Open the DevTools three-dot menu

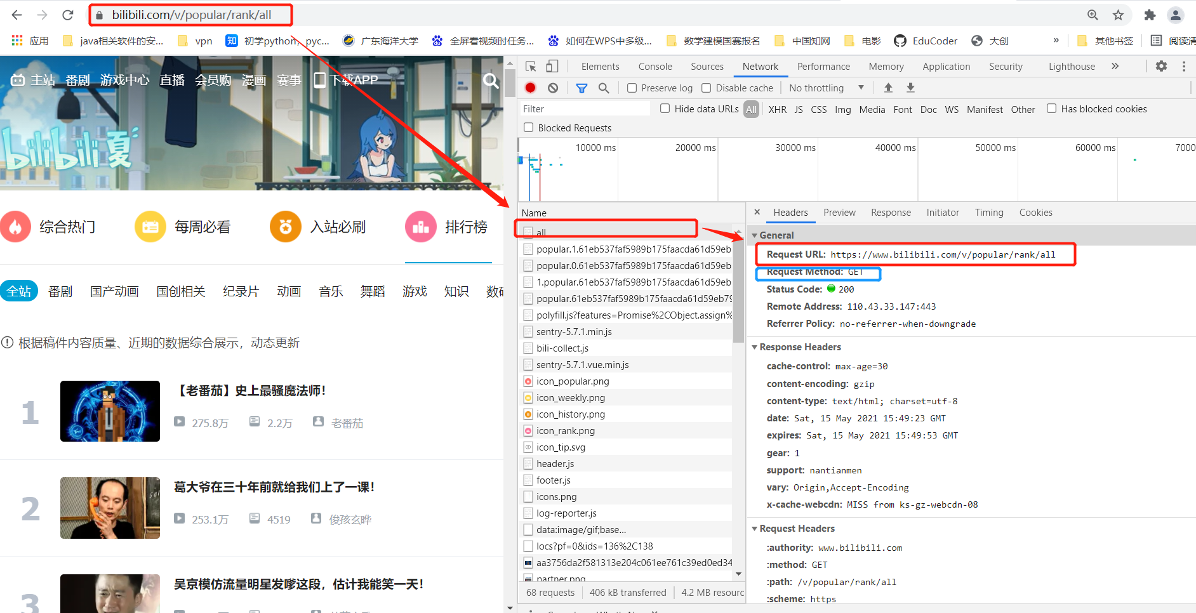pos(1184,66)
